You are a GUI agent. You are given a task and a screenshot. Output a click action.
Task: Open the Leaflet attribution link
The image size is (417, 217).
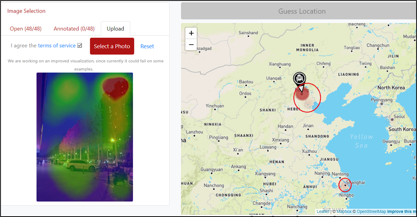tap(323, 212)
